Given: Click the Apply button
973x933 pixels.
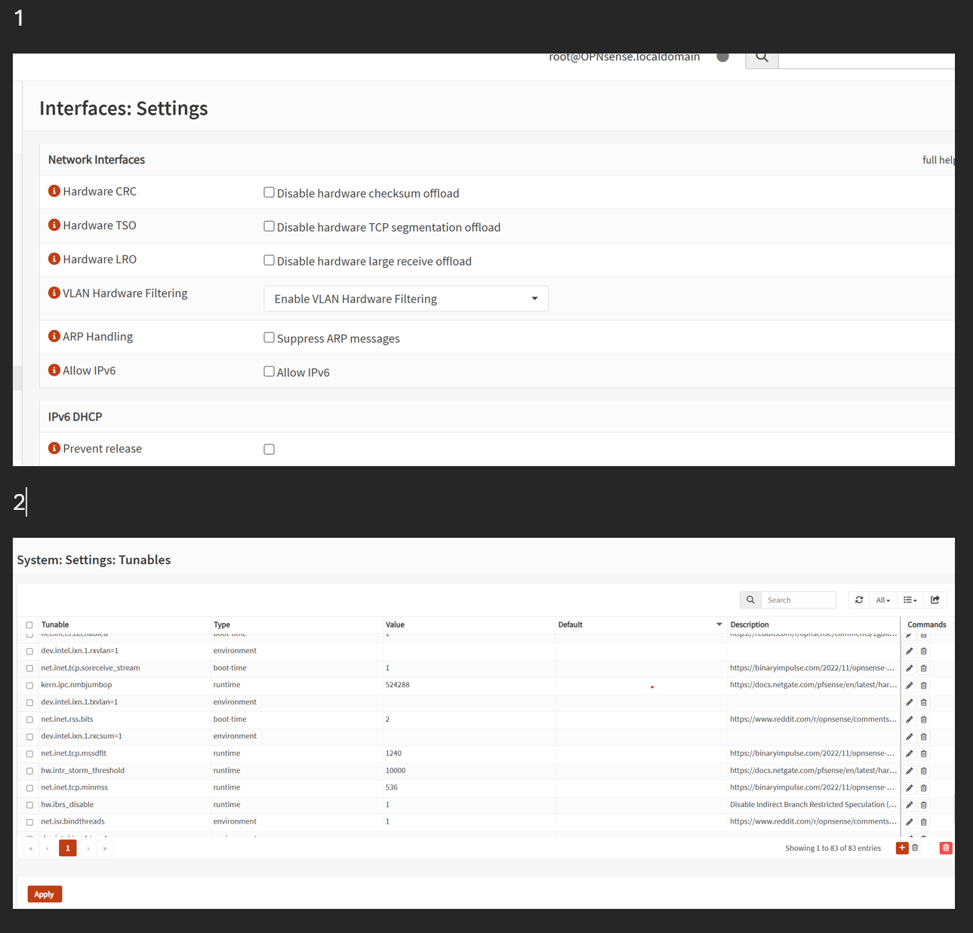Looking at the screenshot, I should 45,894.
